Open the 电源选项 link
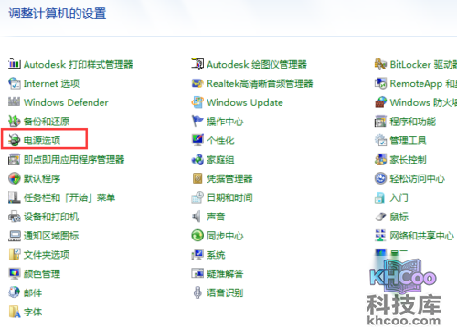 coord(42,141)
